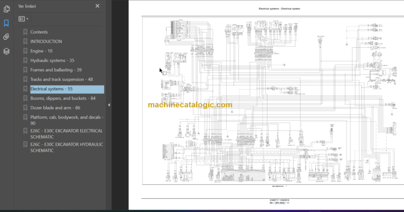
Task: Select Hydraulic systems - 35 bookmark
Action: pyautogui.click(x=52, y=60)
